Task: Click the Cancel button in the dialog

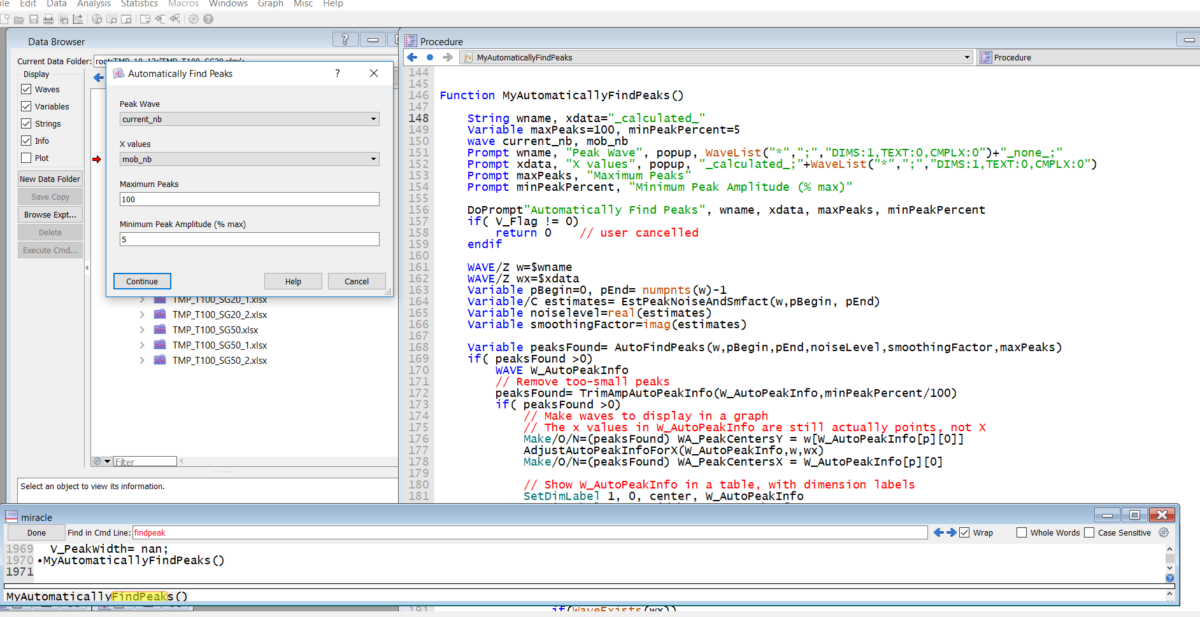Action: click(x=356, y=281)
